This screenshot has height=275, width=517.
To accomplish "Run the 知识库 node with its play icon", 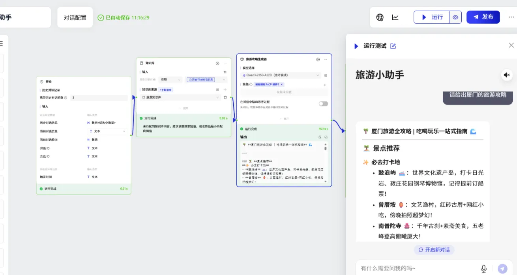I will [217, 63].
